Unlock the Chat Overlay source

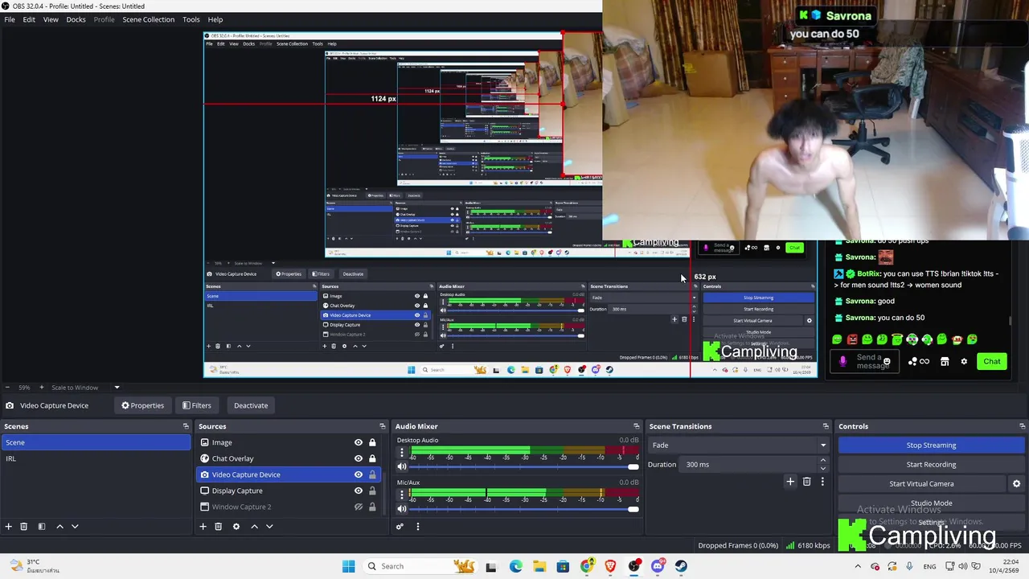click(x=372, y=458)
